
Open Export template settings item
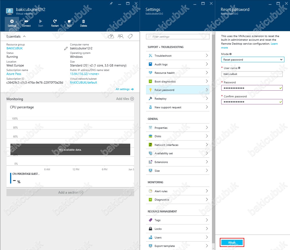click(177, 246)
